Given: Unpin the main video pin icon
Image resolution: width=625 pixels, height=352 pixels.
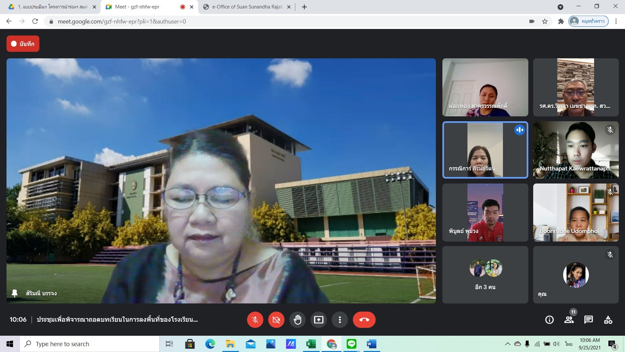Looking at the screenshot, I should coord(15,293).
